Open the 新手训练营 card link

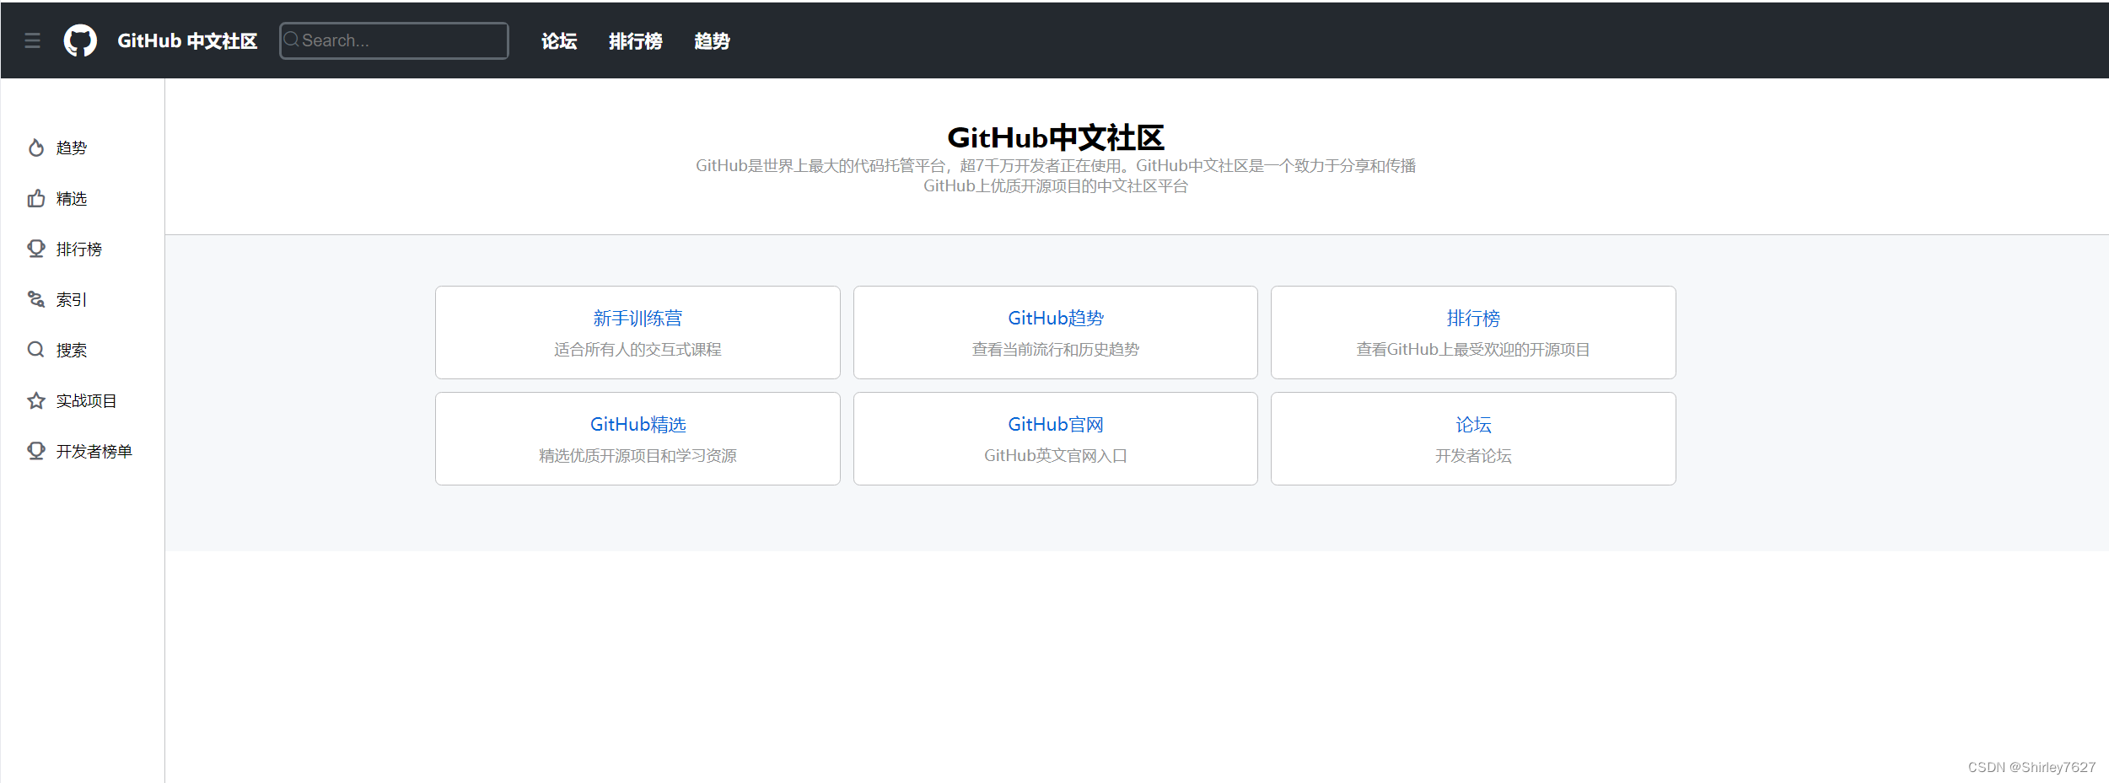tap(638, 318)
